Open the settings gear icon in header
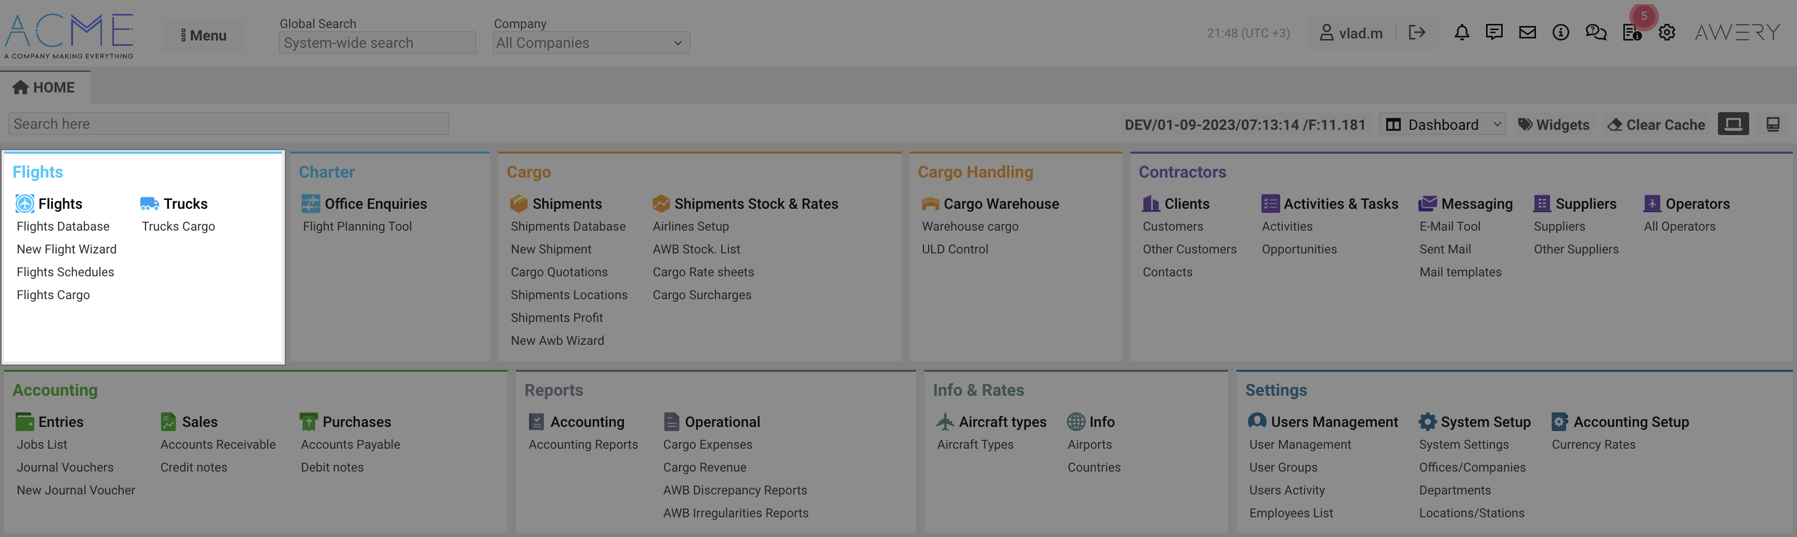Screen dimensions: 1797x537 (x=1666, y=33)
